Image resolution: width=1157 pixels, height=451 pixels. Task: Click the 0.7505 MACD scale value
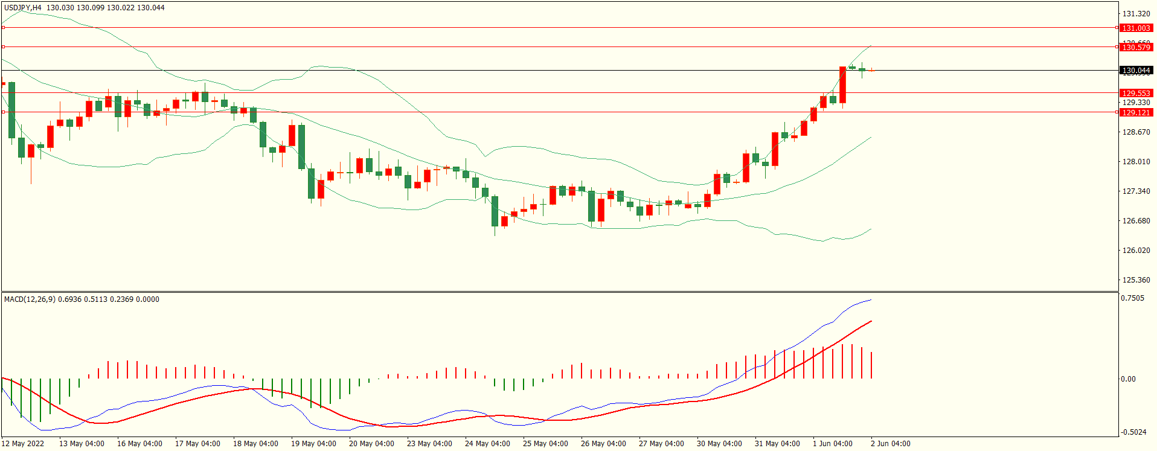tap(1132, 298)
